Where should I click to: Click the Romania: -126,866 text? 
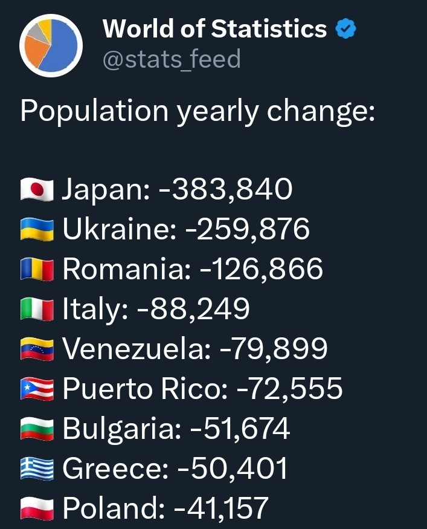(193, 269)
